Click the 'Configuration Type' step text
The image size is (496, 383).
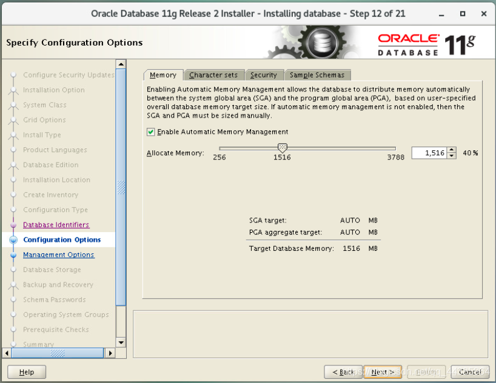point(55,210)
